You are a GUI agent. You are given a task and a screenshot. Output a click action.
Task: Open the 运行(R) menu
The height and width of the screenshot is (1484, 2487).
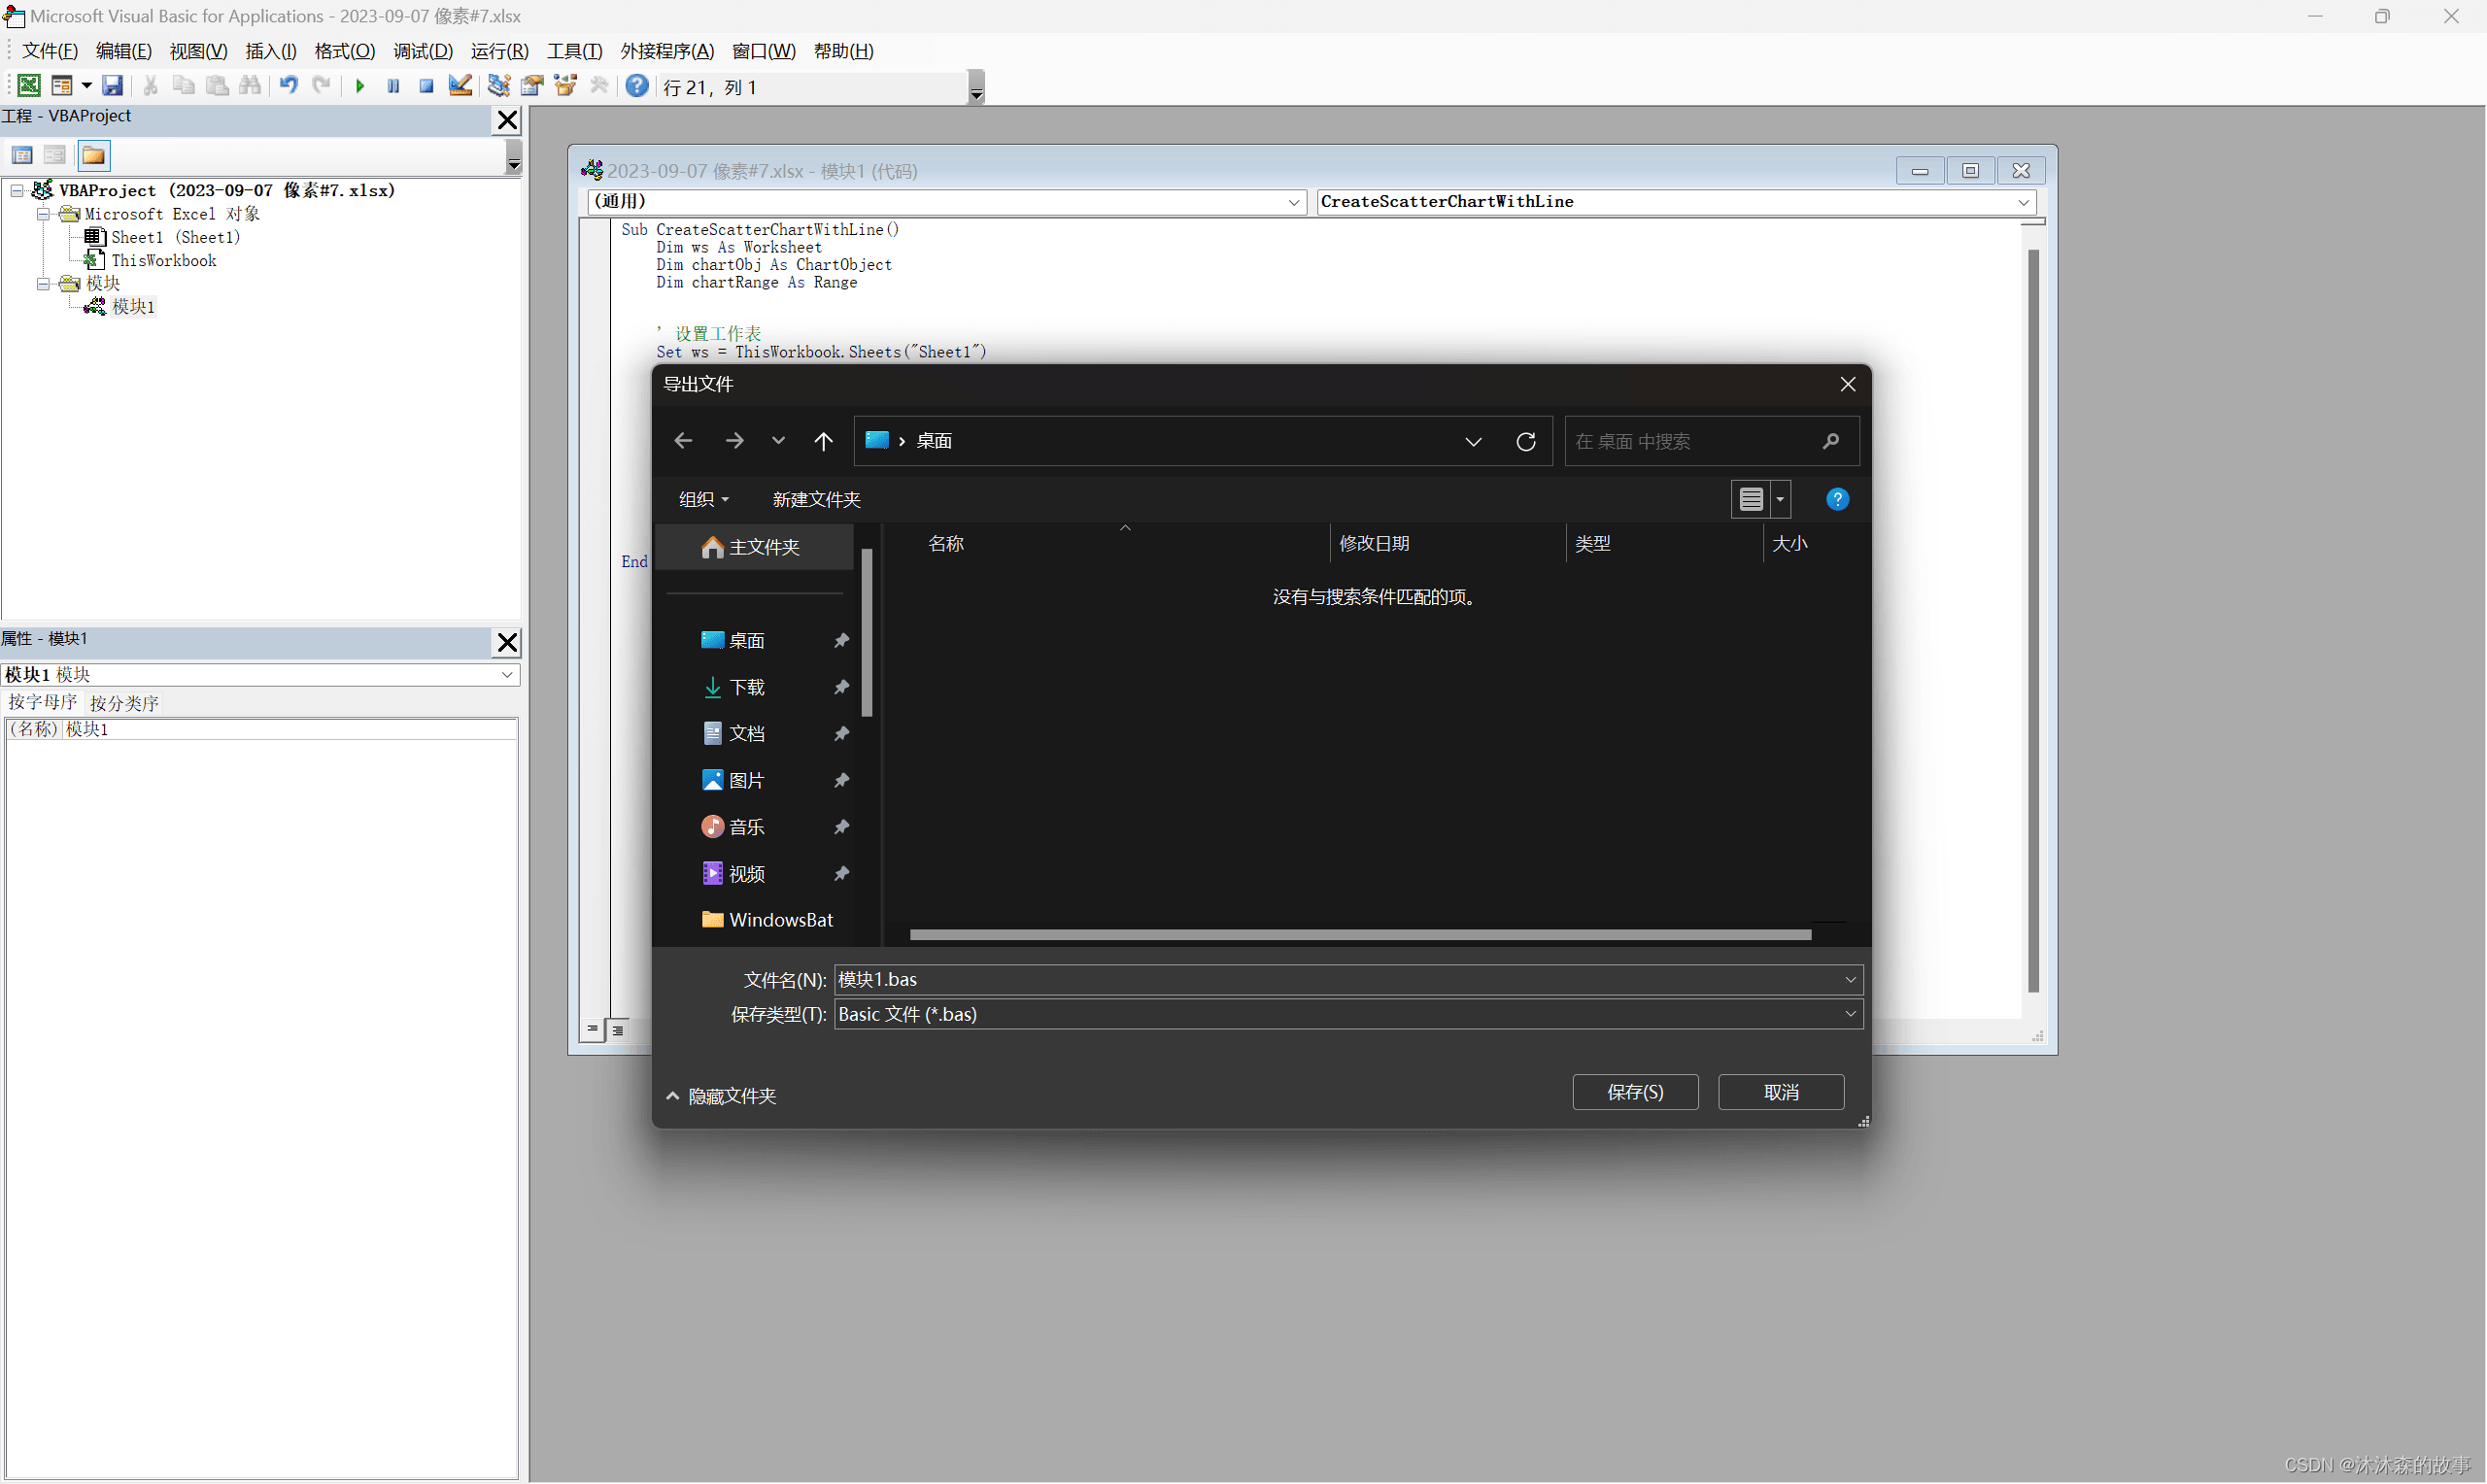pyautogui.click(x=500, y=51)
